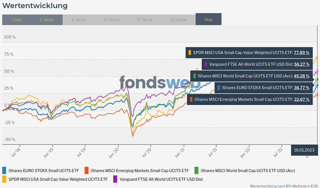The width and height of the screenshot is (320, 188).
Task: Show the Max time range
Action: (208, 20)
